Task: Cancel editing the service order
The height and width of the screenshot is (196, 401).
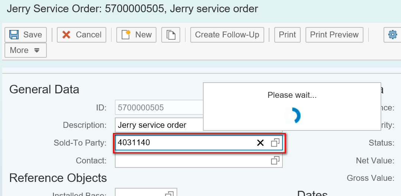Action: point(82,35)
